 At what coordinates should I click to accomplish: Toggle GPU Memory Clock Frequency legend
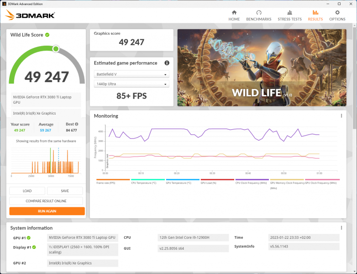point(287,184)
